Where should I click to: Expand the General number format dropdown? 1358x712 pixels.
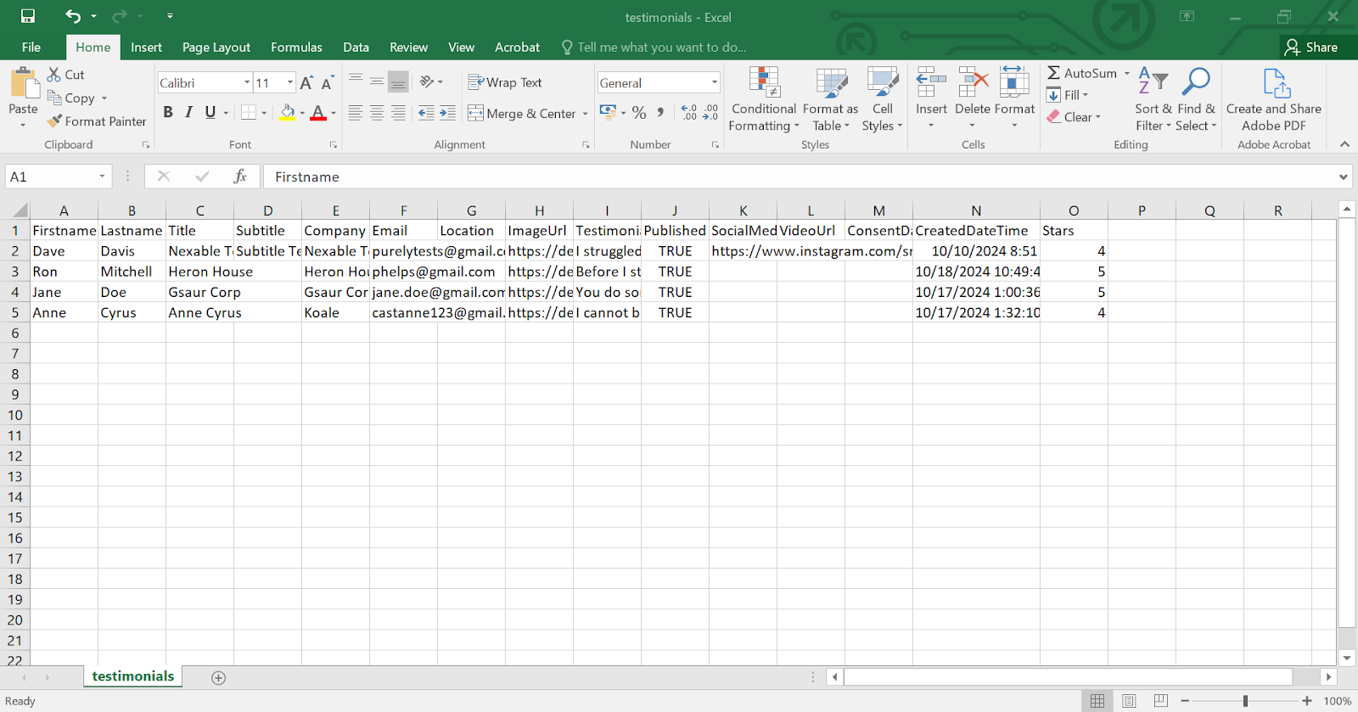coord(715,82)
